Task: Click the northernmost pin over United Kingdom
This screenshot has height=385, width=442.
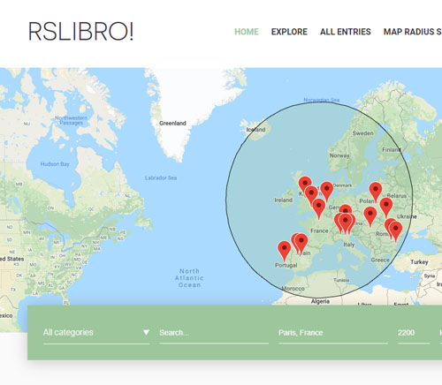Action: tap(305, 185)
